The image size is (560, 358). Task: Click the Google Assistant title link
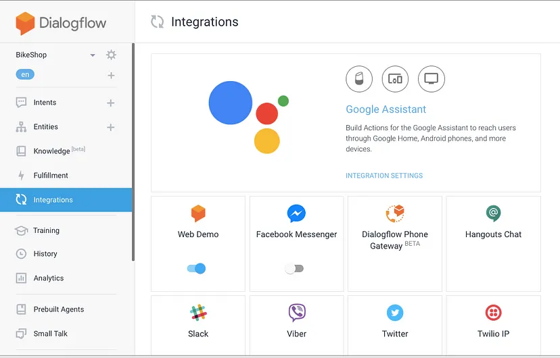[x=386, y=109]
